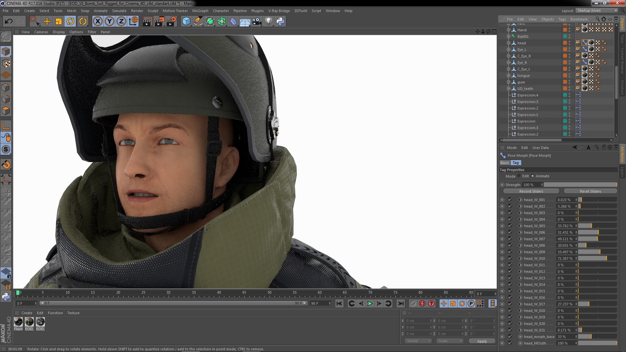Screen dimensions: 626x352
Task: Open the MoGraph menu
Action: (200, 11)
